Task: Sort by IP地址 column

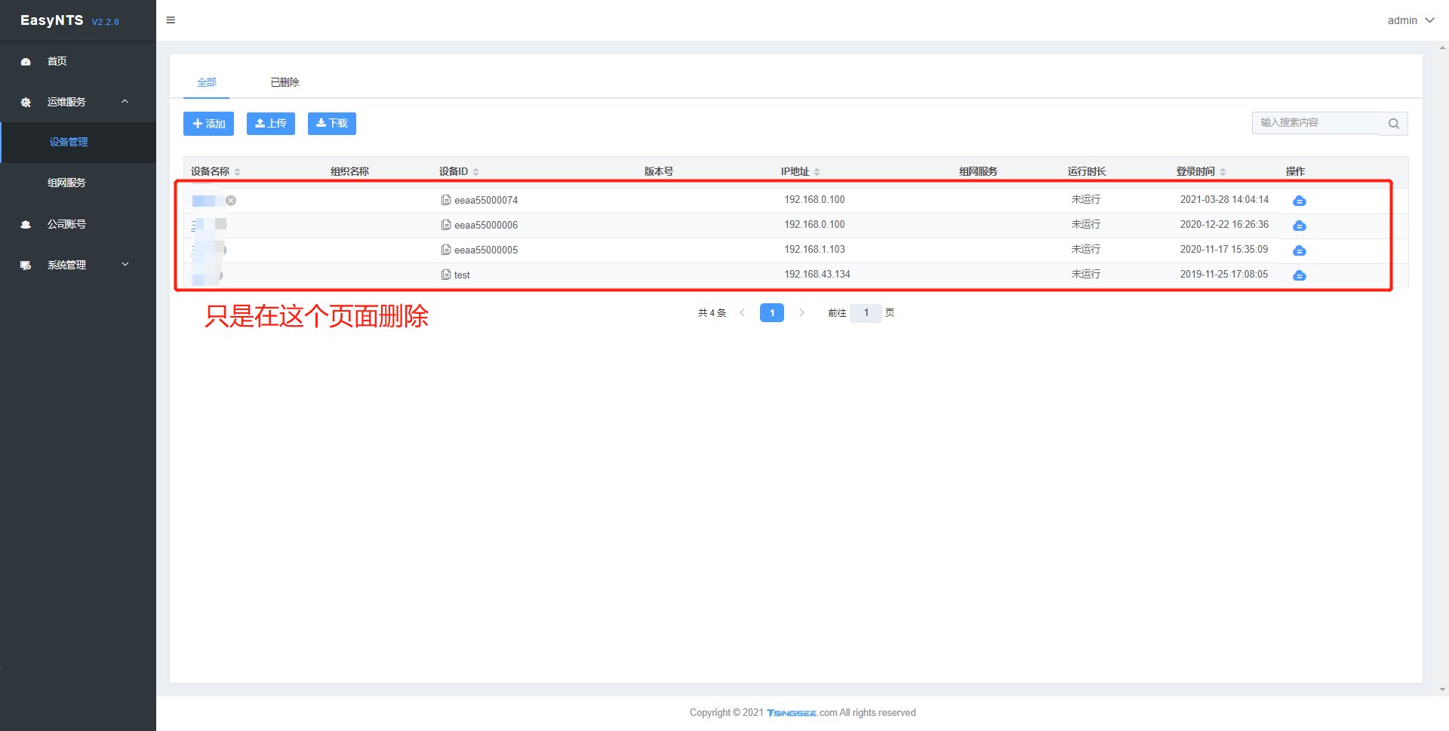Action: coord(817,172)
